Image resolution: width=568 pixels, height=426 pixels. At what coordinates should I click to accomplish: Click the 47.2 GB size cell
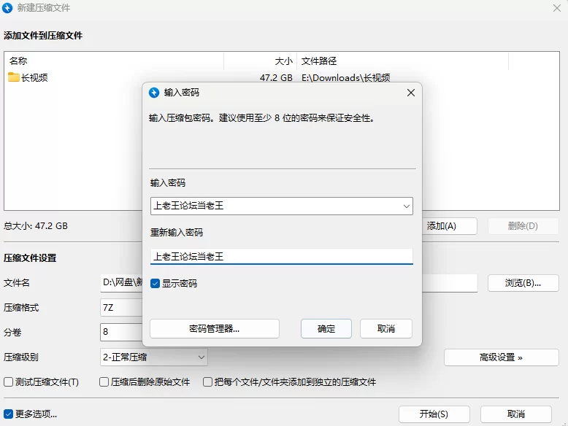[276, 77]
